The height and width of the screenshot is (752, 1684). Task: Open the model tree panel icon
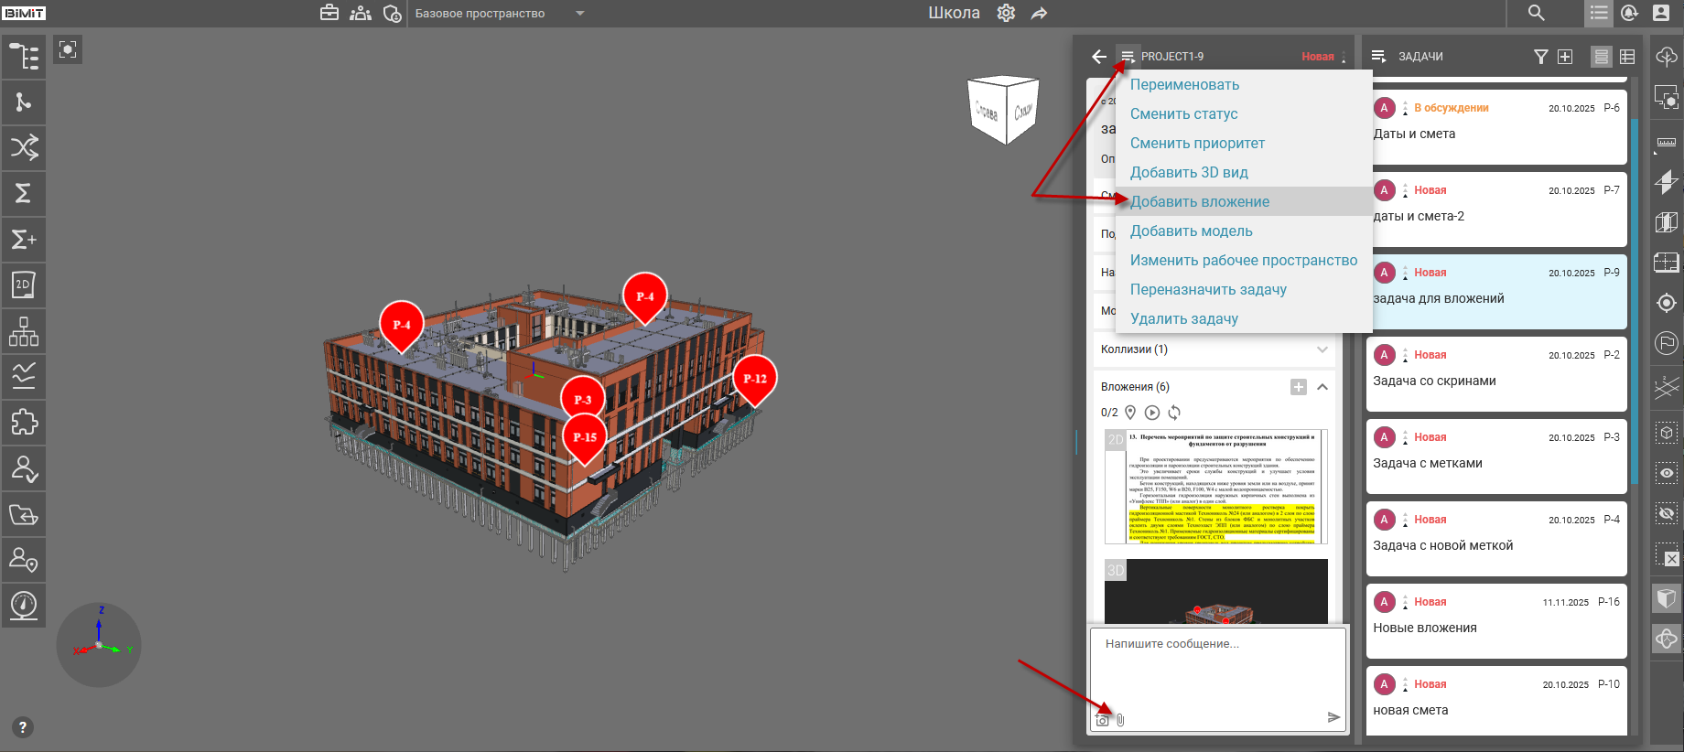click(x=24, y=57)
